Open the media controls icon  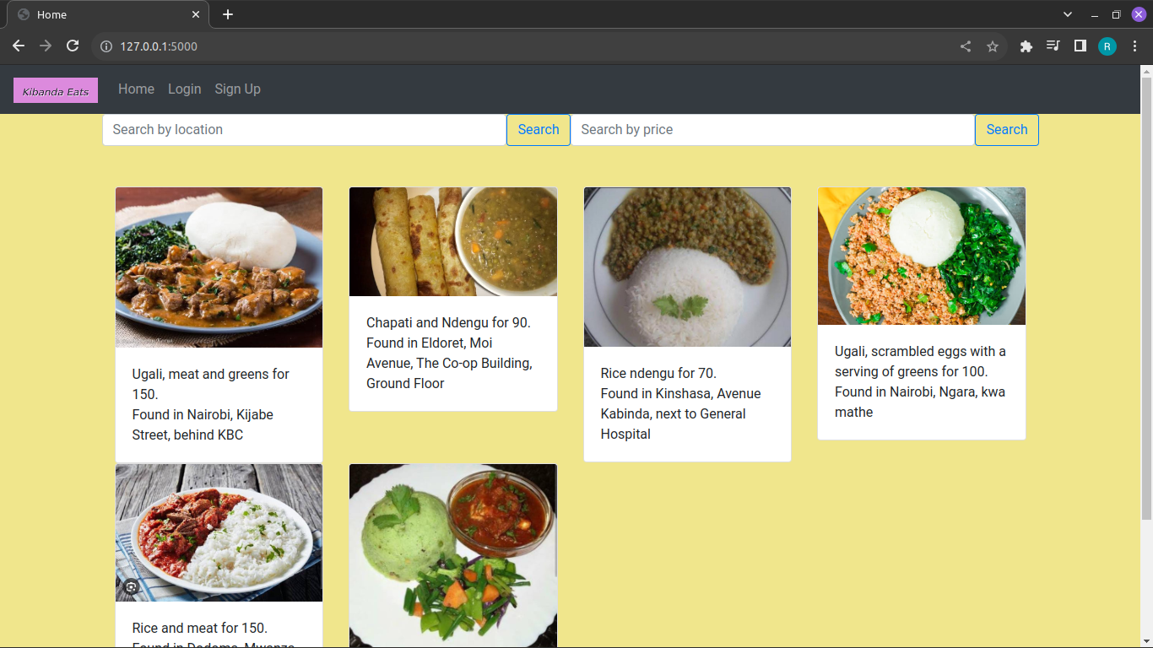tap(1053, 46)
